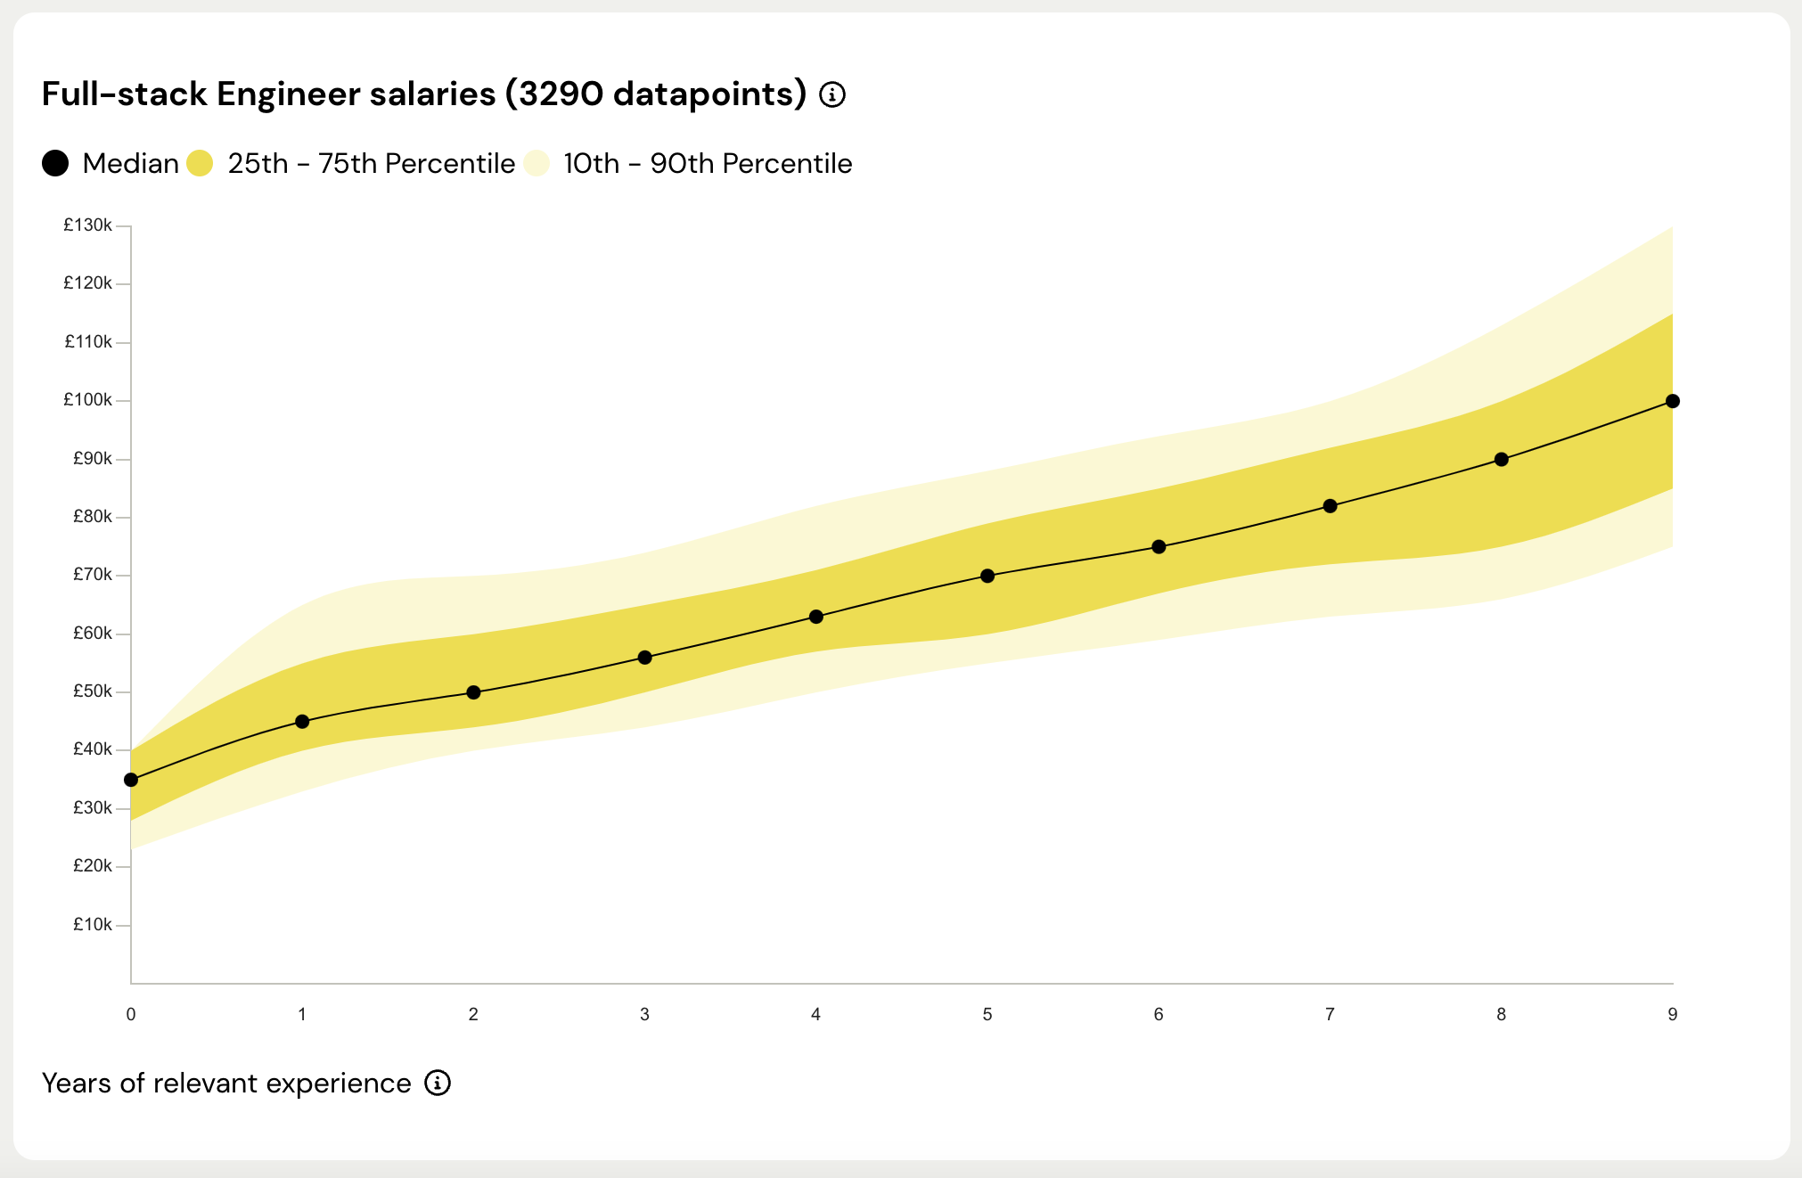The height and width of the screenshot is (1178, 1802).
Task: Select the £100k median point at 9 years
Action: coord(1673,401)
